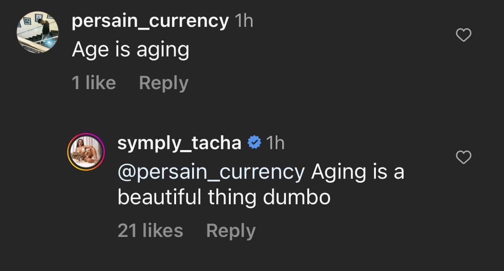Click the '1h' timestamp beside symply_tacha

click(x=275, y=142)
